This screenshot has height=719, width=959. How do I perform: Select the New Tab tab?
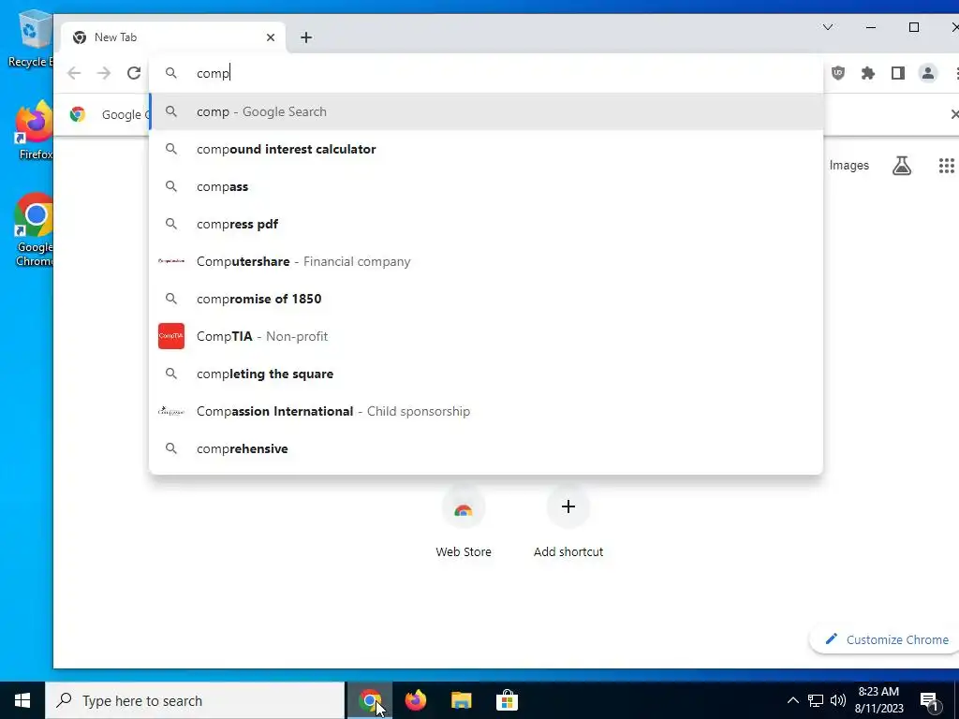point(173,37)
